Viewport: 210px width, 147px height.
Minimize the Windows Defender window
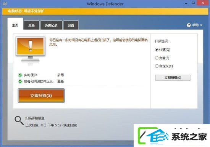(186, 3)
